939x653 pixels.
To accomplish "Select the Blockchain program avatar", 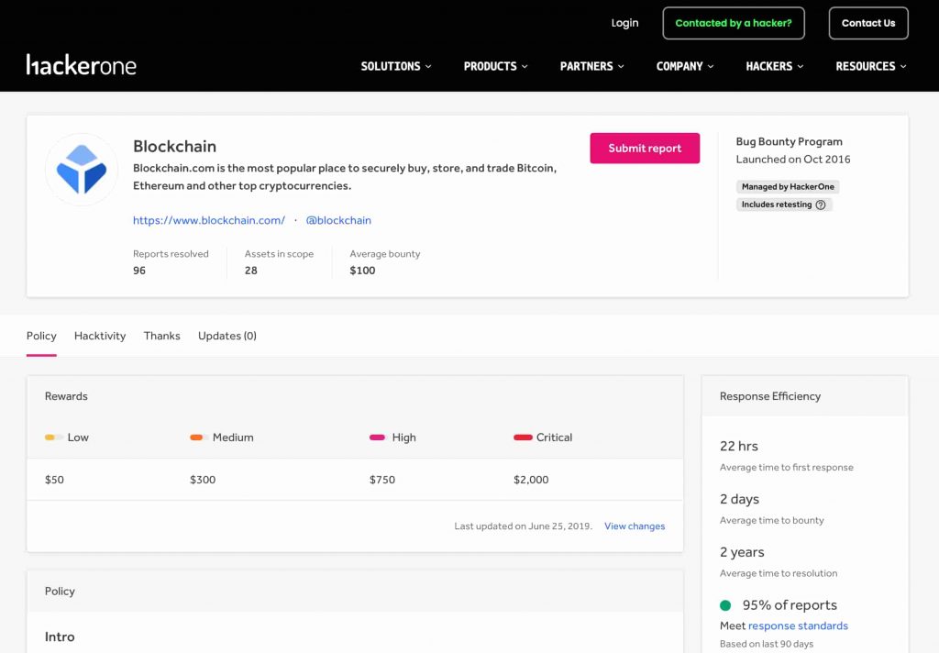I will point(81,169).
